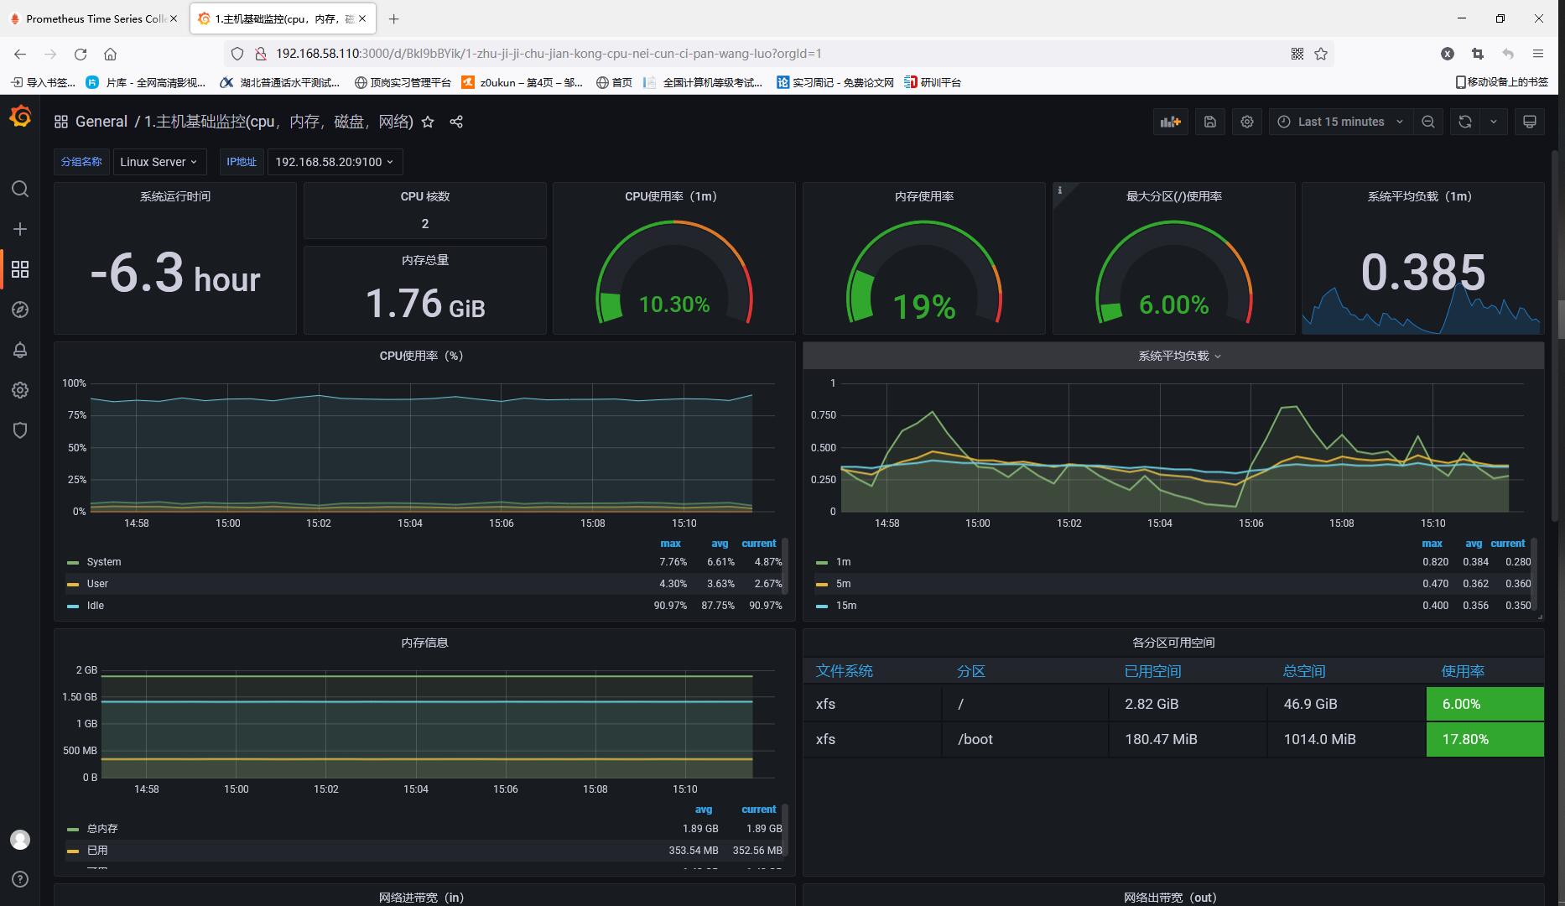Toggle the 总内存 series in memory legend
The height and width of the screenshot is (906, 1565).
pyautogui.click(x=102, y=829)
